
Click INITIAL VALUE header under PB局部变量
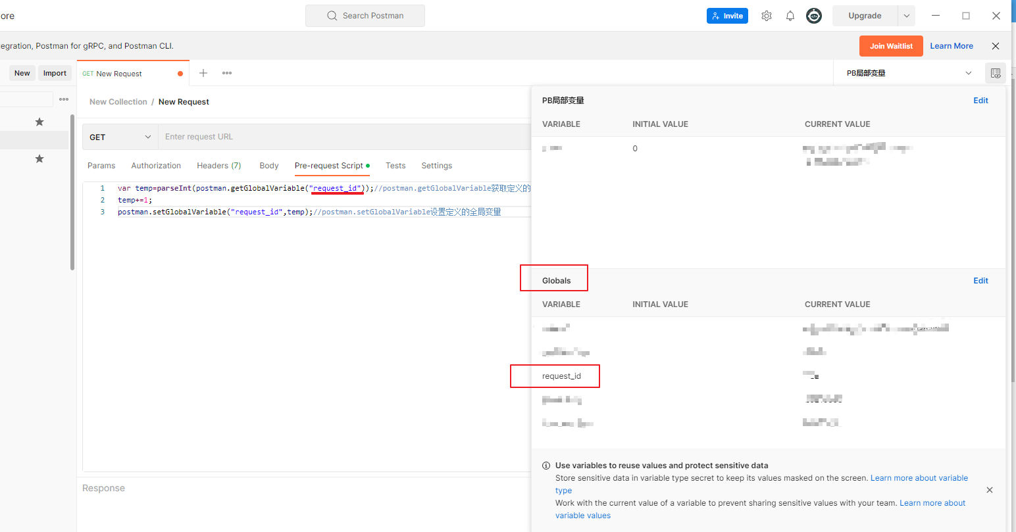pos(660,124)
